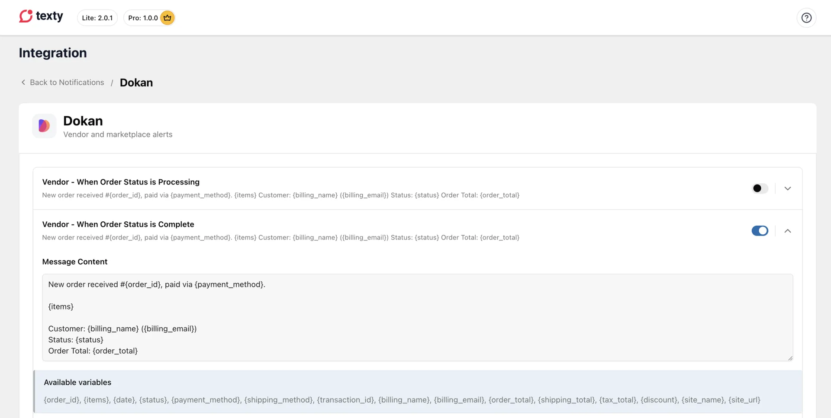Click the texty logo
The width and height of the screenshot is (831, 418).
coord(41,16)
